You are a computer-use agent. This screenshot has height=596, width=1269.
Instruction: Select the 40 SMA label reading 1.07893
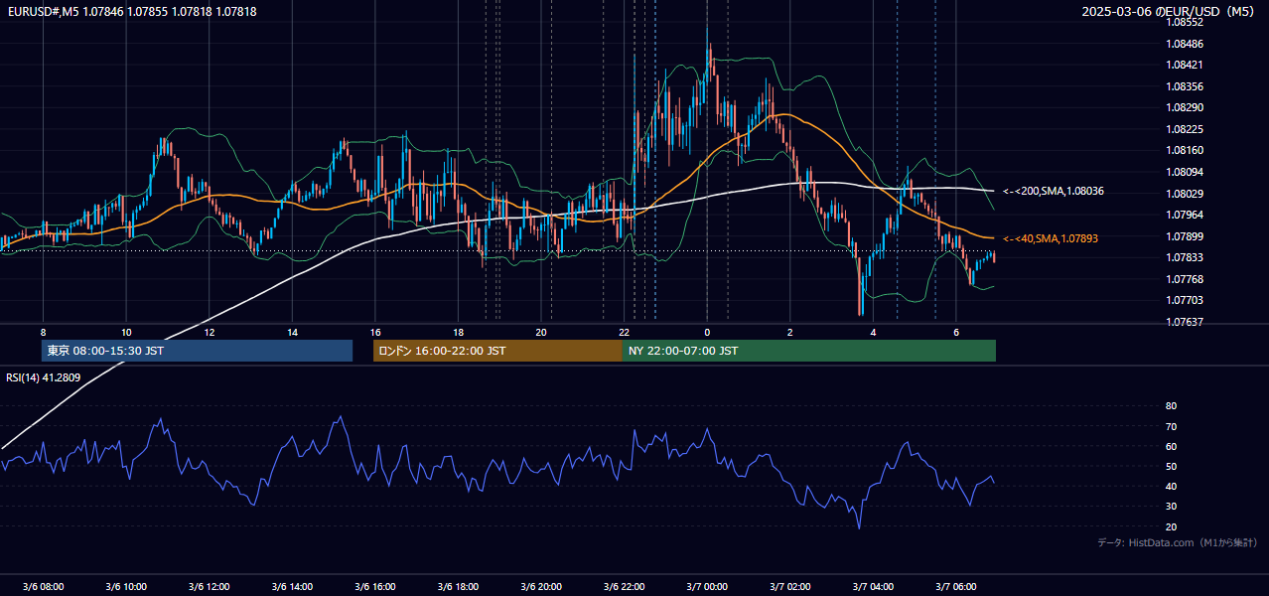1051,238
